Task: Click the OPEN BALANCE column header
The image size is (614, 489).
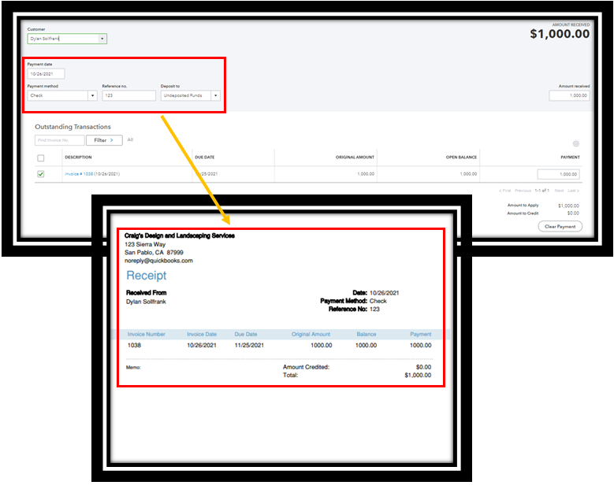Action: tap(461, 157)
